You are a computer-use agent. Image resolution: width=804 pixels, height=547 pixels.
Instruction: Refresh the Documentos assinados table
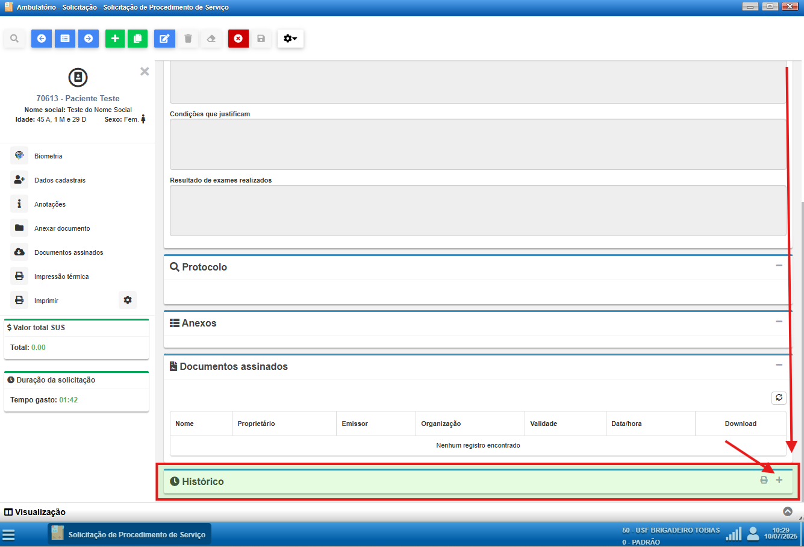tap(779, 398)
